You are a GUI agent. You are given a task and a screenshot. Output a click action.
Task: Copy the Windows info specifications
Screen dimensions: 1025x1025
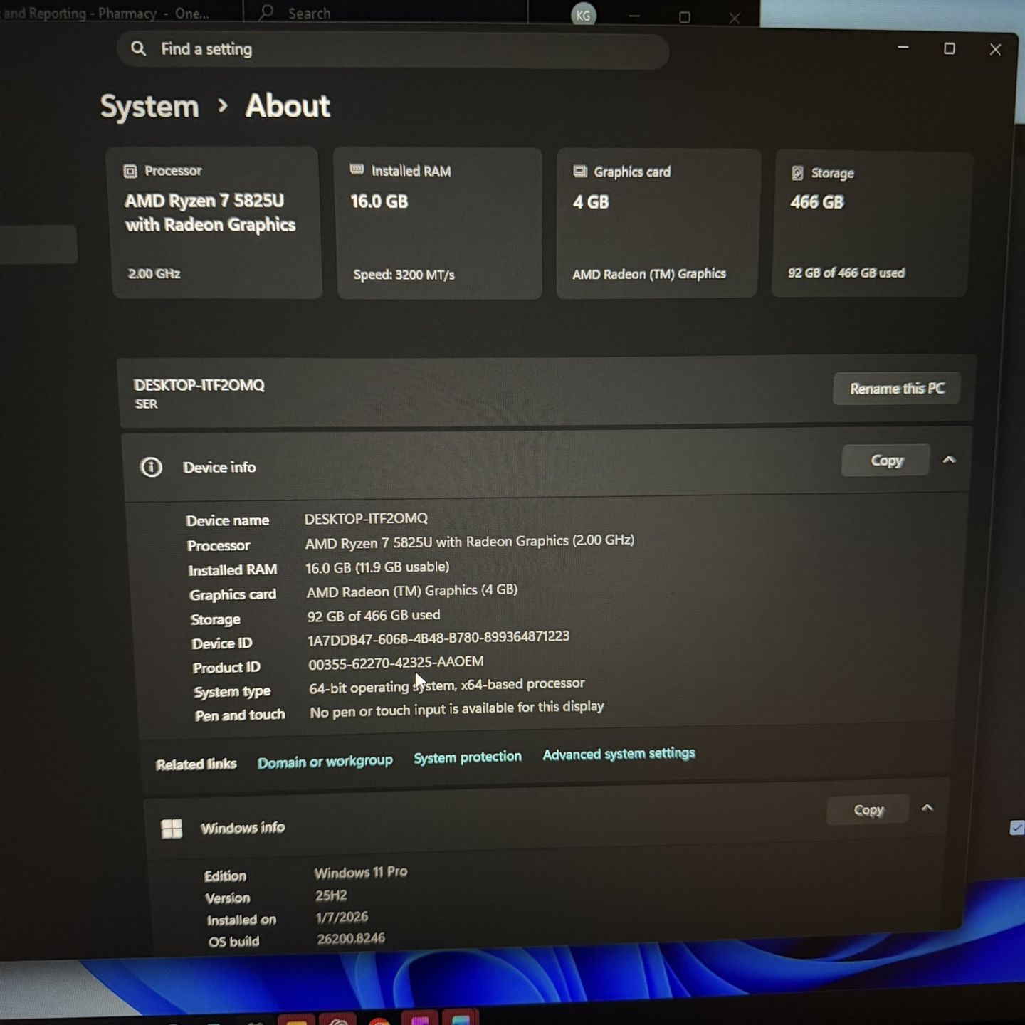coord(868,810)
